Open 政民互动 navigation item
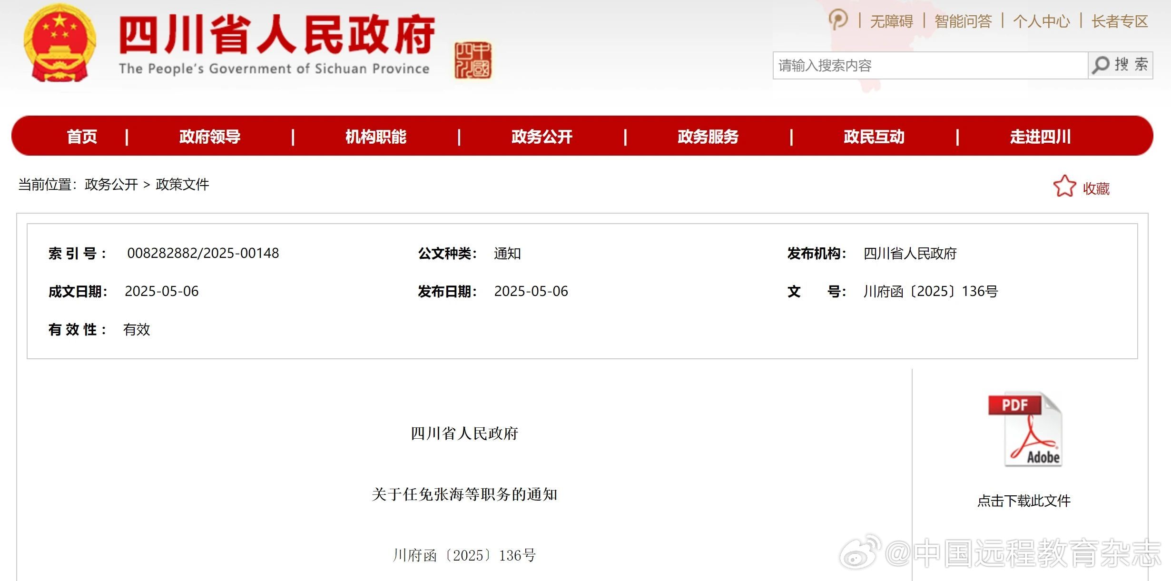This screenshot has height=581, width=1171. click(874, 137)
